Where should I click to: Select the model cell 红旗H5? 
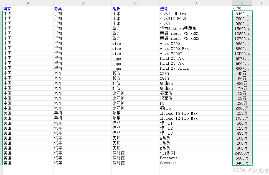pos(196,83)
